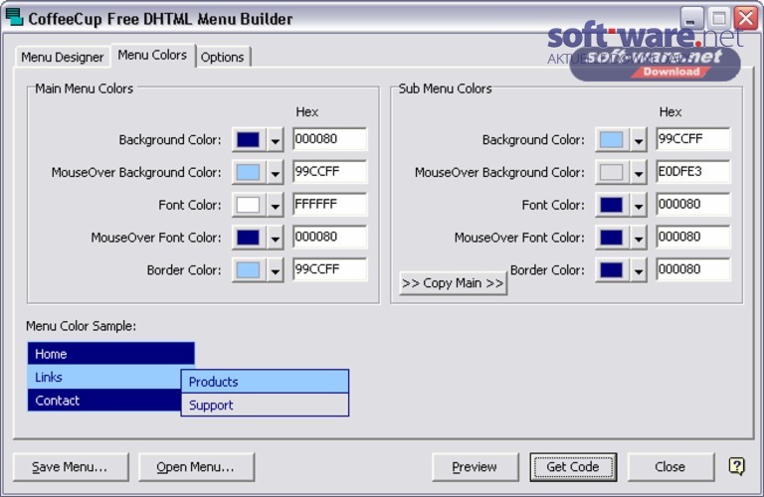Click the Copy Main button
The width and height of the screenshot is (764, 497).
[454, 283]
